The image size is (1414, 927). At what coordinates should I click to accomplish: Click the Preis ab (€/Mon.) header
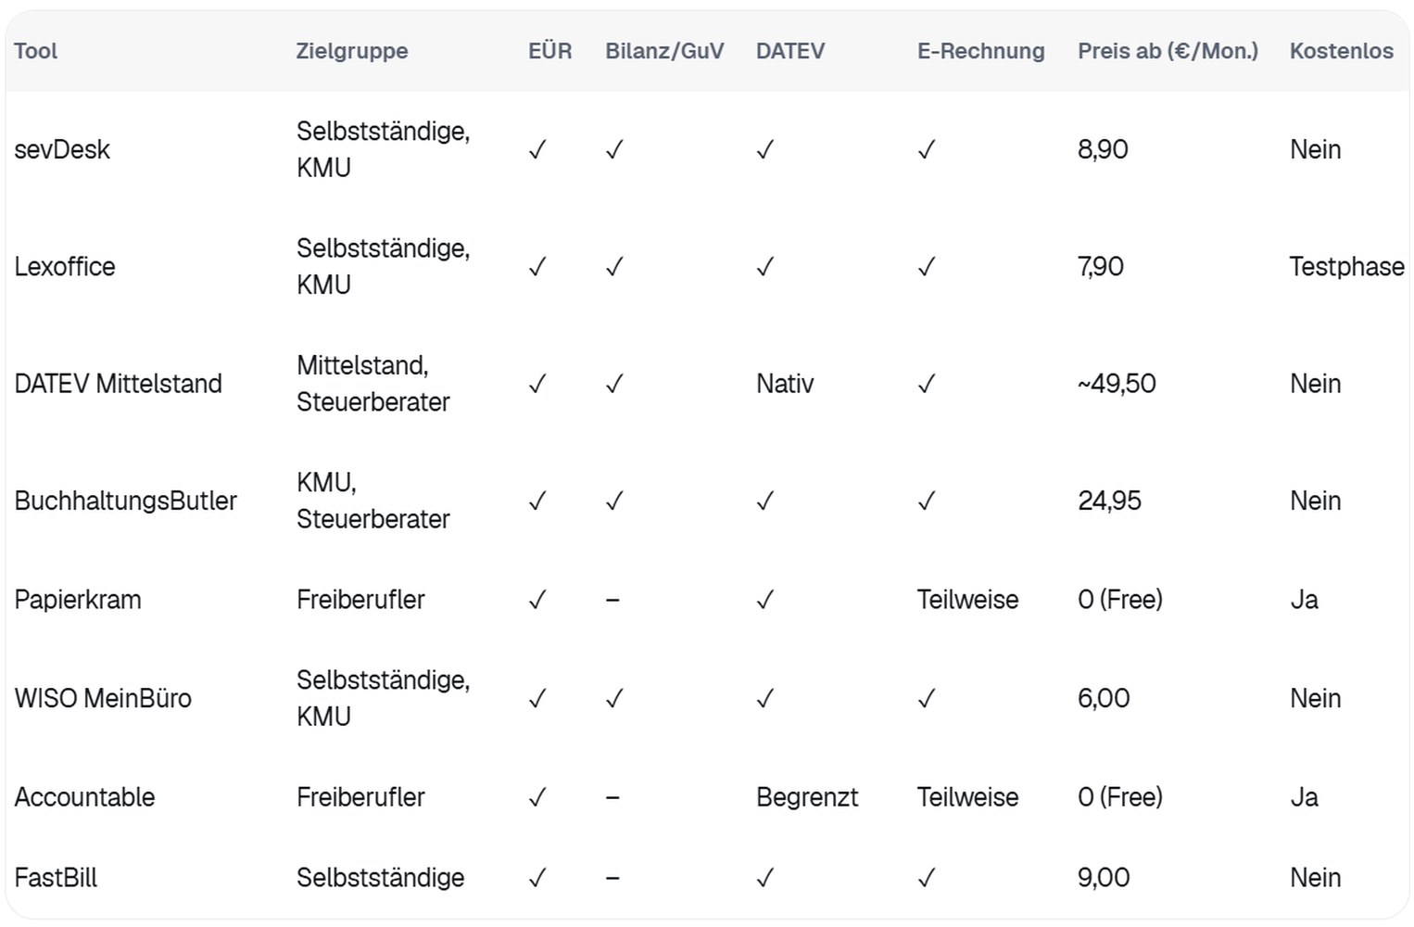coord(1168,51)
